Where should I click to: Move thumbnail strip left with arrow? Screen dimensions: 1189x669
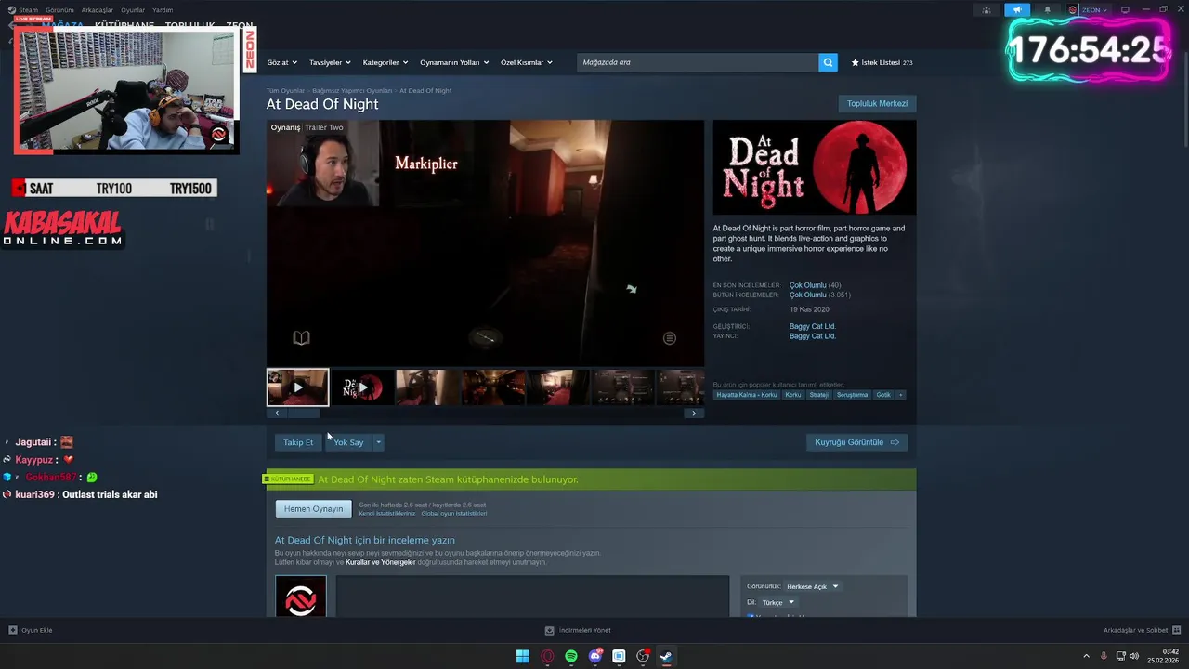277,413
